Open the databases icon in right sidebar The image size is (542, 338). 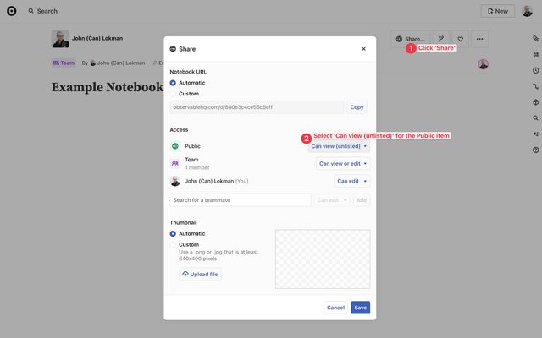point(535,55)
